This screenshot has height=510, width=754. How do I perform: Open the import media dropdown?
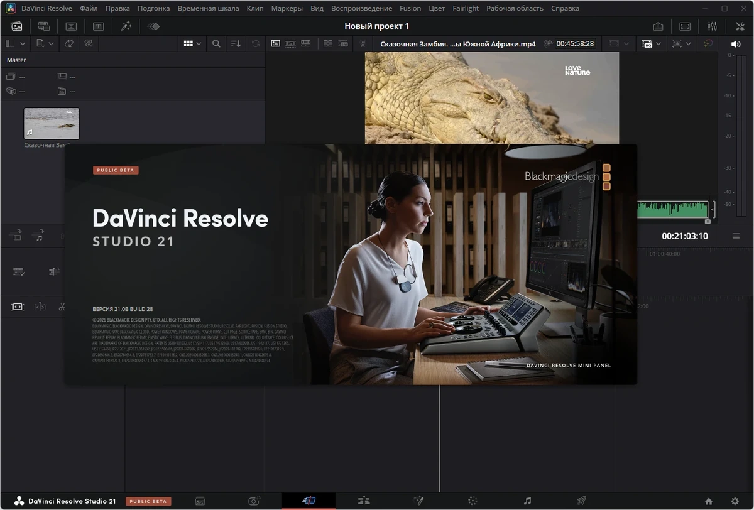pos(45,44)
